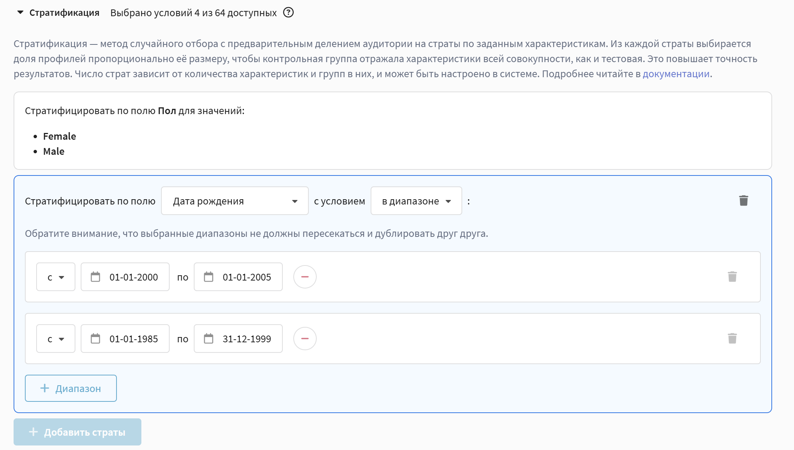
Task: Delete the 2000–2005 range row
Action: pos(732,277)
